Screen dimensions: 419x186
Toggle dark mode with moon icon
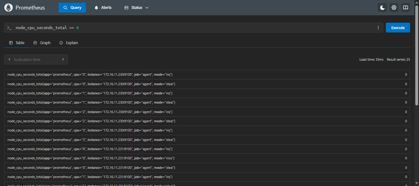pos(382,8)
